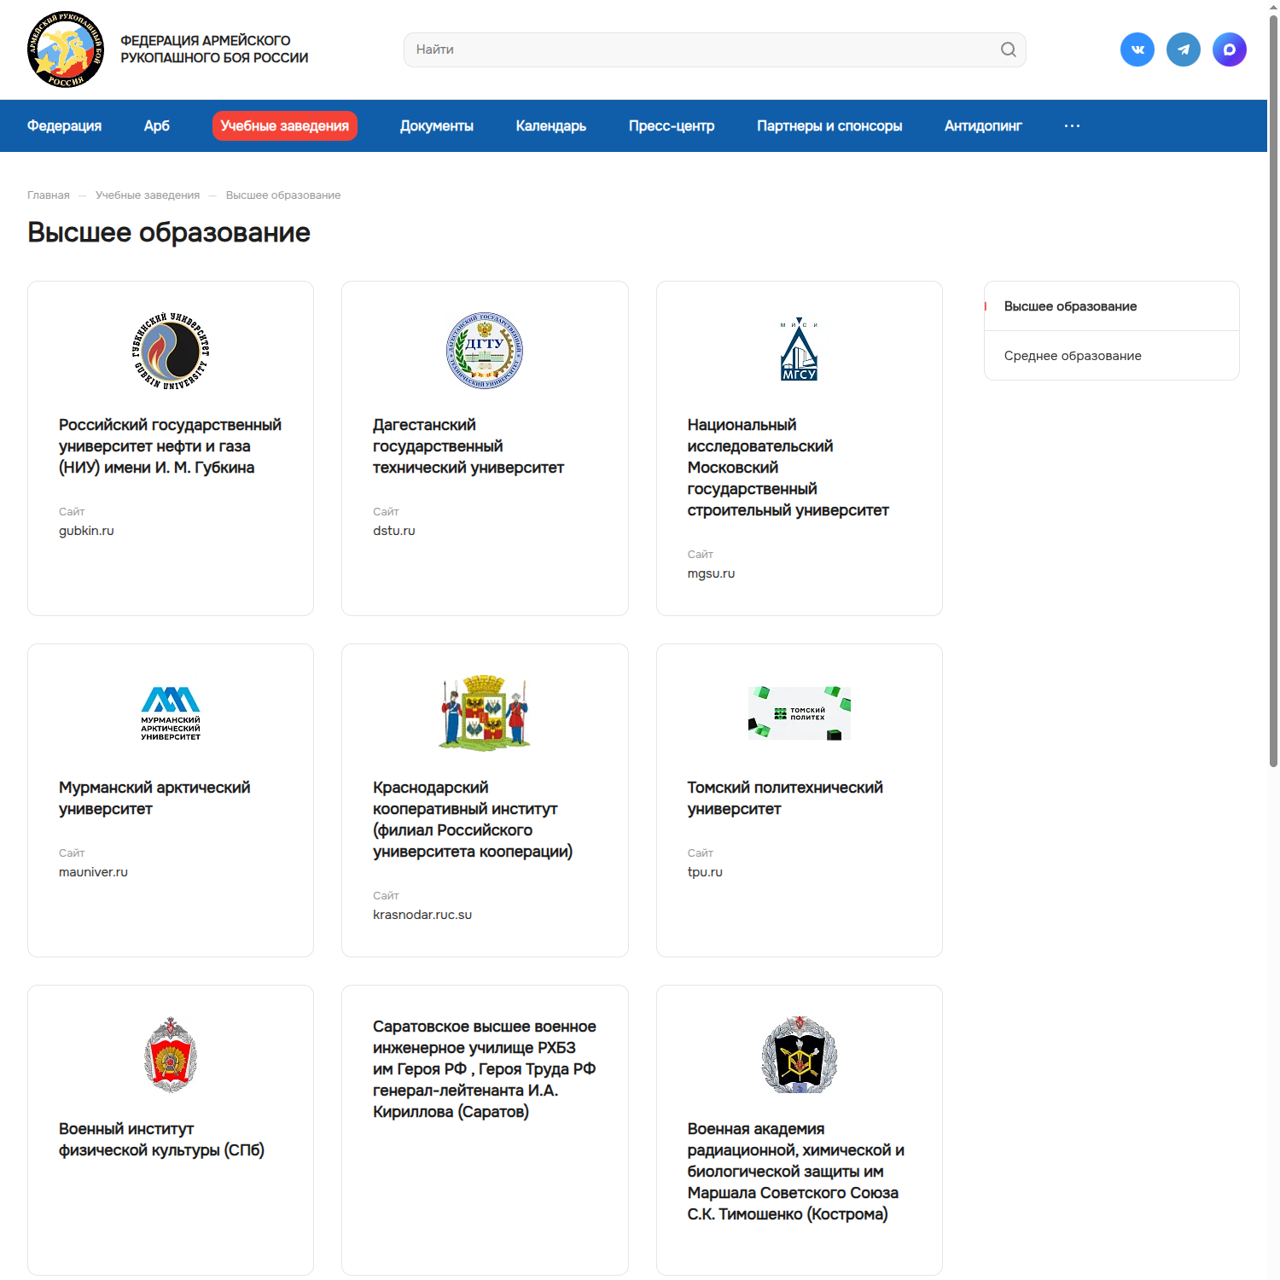
Task: Click the Murmansk Arctic University logo
Action: pyautogui.click(x=171, y=713)
